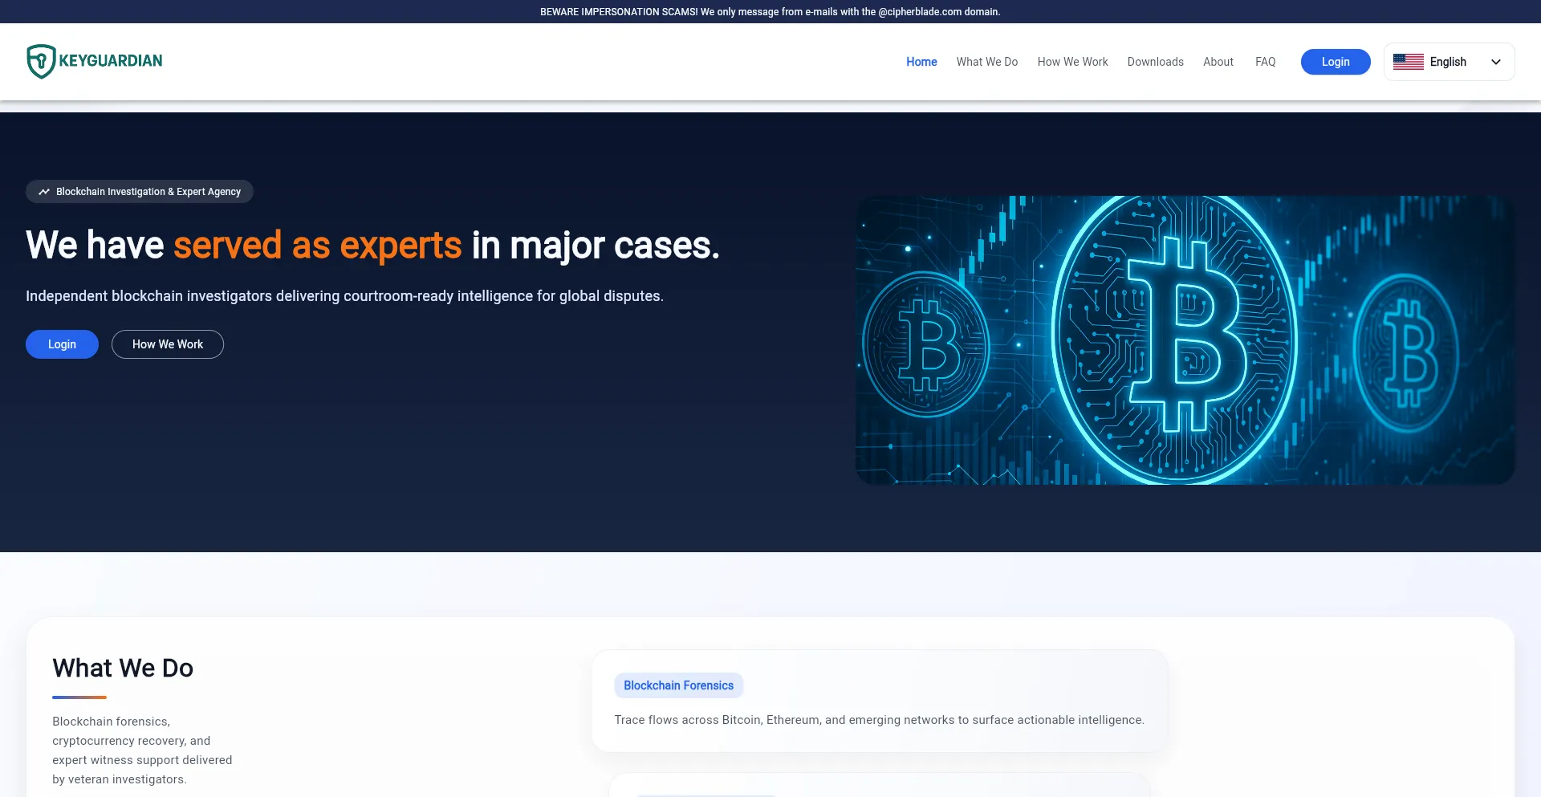
Task: Click the Login button in the header
Action: click(x=1335, y=62)
